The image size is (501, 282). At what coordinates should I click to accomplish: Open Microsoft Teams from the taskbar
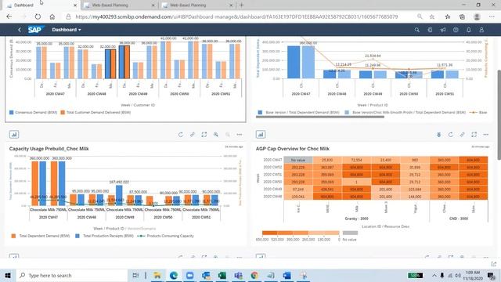coord(238,275)
